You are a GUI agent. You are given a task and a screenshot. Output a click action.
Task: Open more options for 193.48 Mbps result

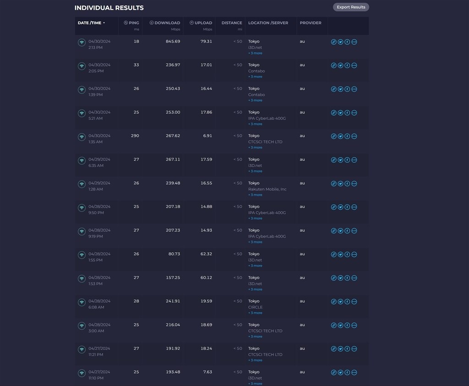point(354,373)
